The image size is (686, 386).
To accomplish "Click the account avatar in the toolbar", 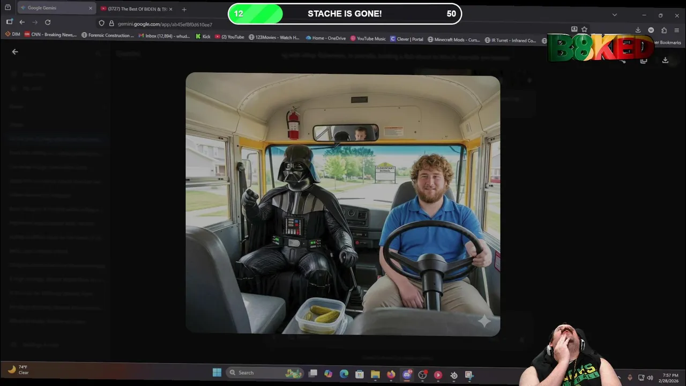I will tap(651, 30).
